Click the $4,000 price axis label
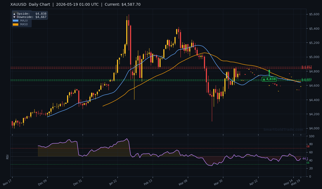This screenshot has height=189, width=322. (x=314, y=129)
